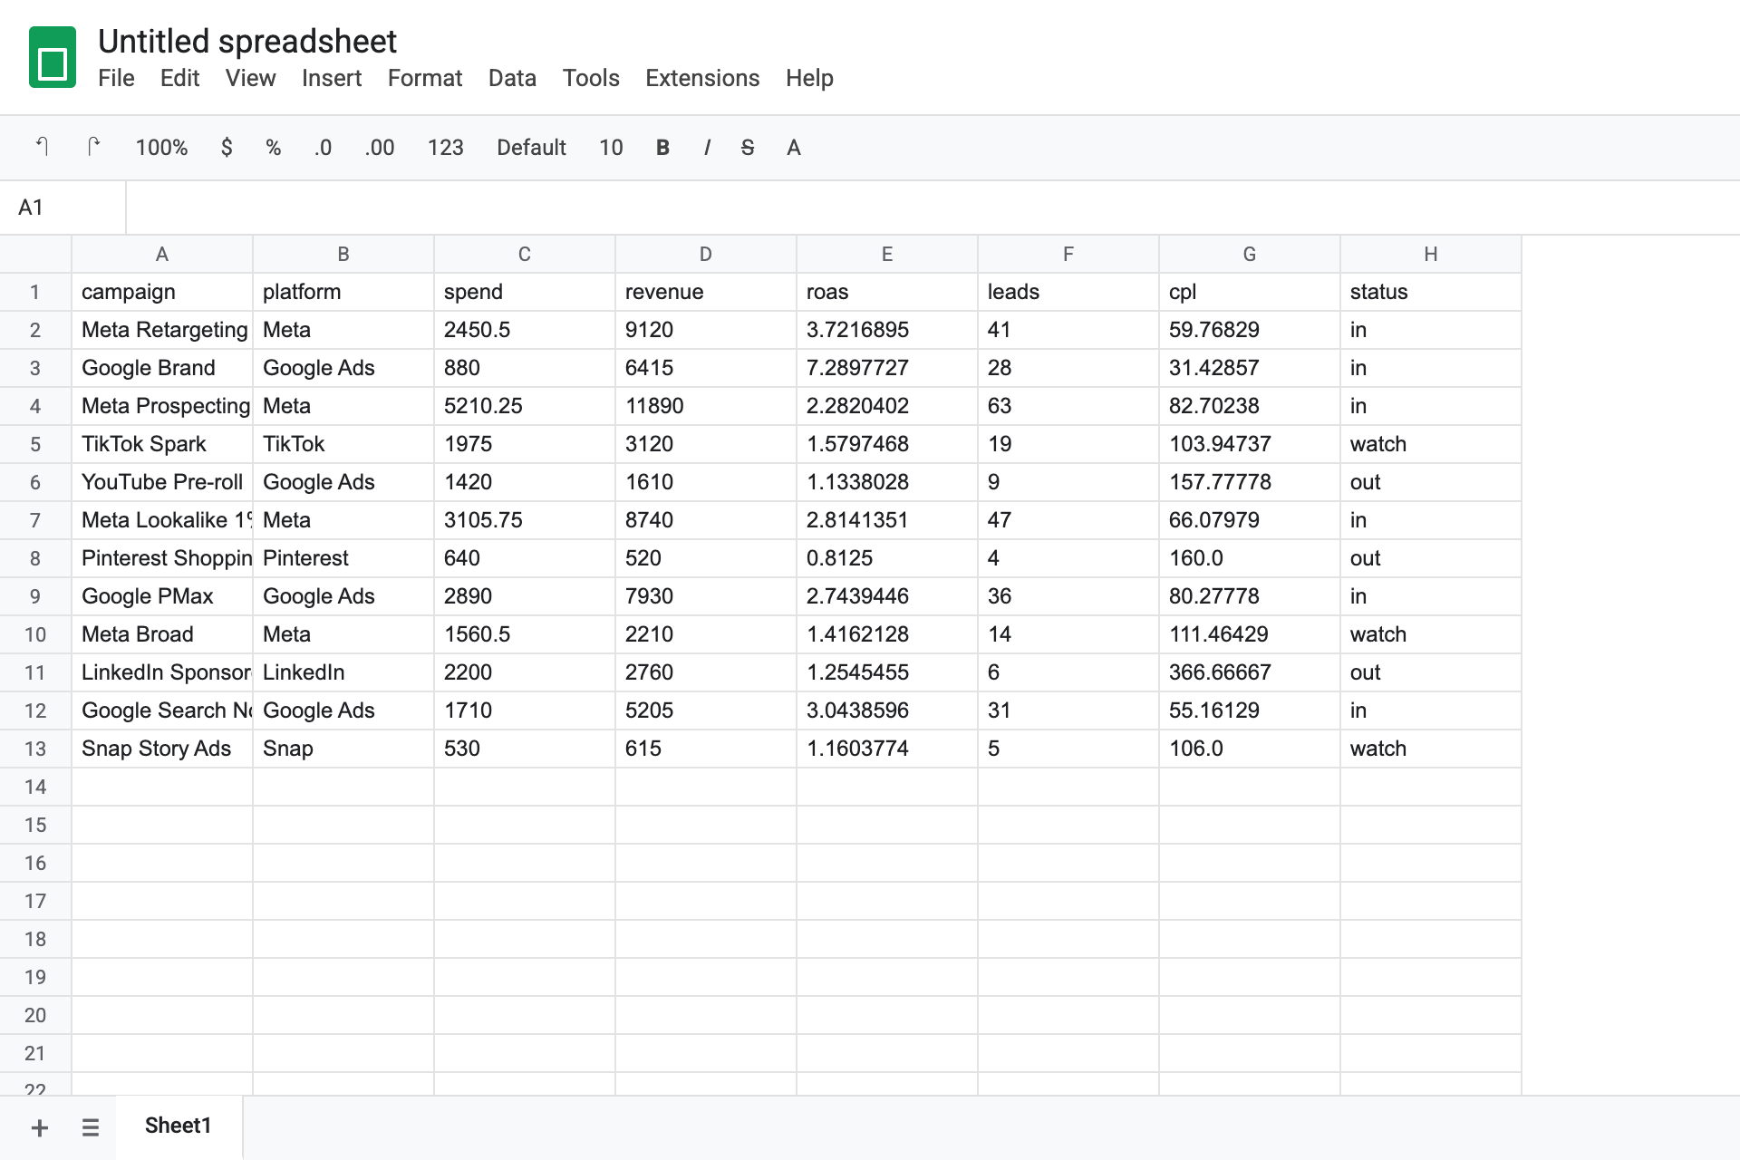This screenshot has height=1160, width=1740.
Task: Increase decimal places with .00 button
Action: 379,147
